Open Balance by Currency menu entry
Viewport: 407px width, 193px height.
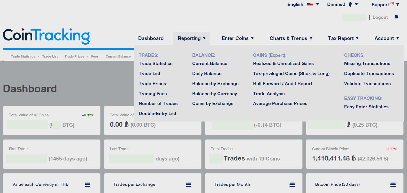[214, 94]
